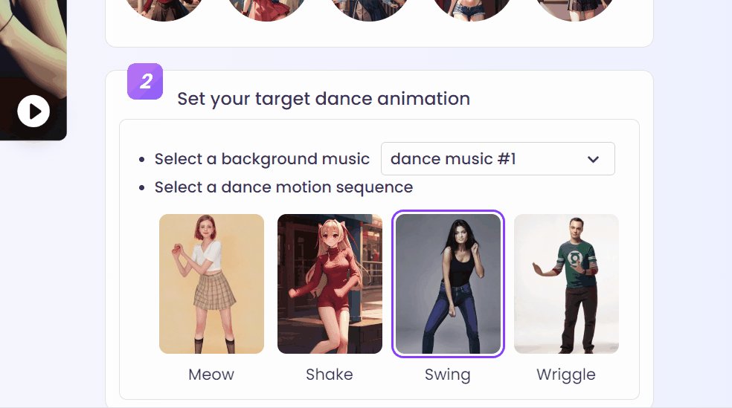Select the last circular character avatar
The height and width of the screenshot is (408, 732).
click(x=574, y=9)
